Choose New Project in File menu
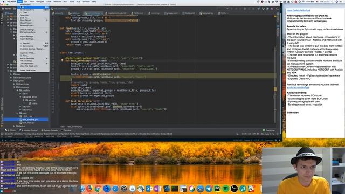Screen dimensions: 345x194 click(x=33, y=5)
